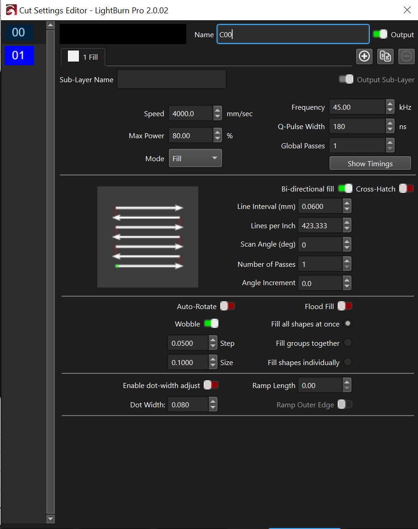
Task: Click the fill pattern preview image
Action: (x=148, y=237)
